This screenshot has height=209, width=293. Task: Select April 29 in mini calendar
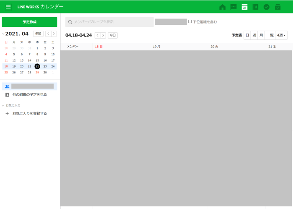tap(37, 73)
